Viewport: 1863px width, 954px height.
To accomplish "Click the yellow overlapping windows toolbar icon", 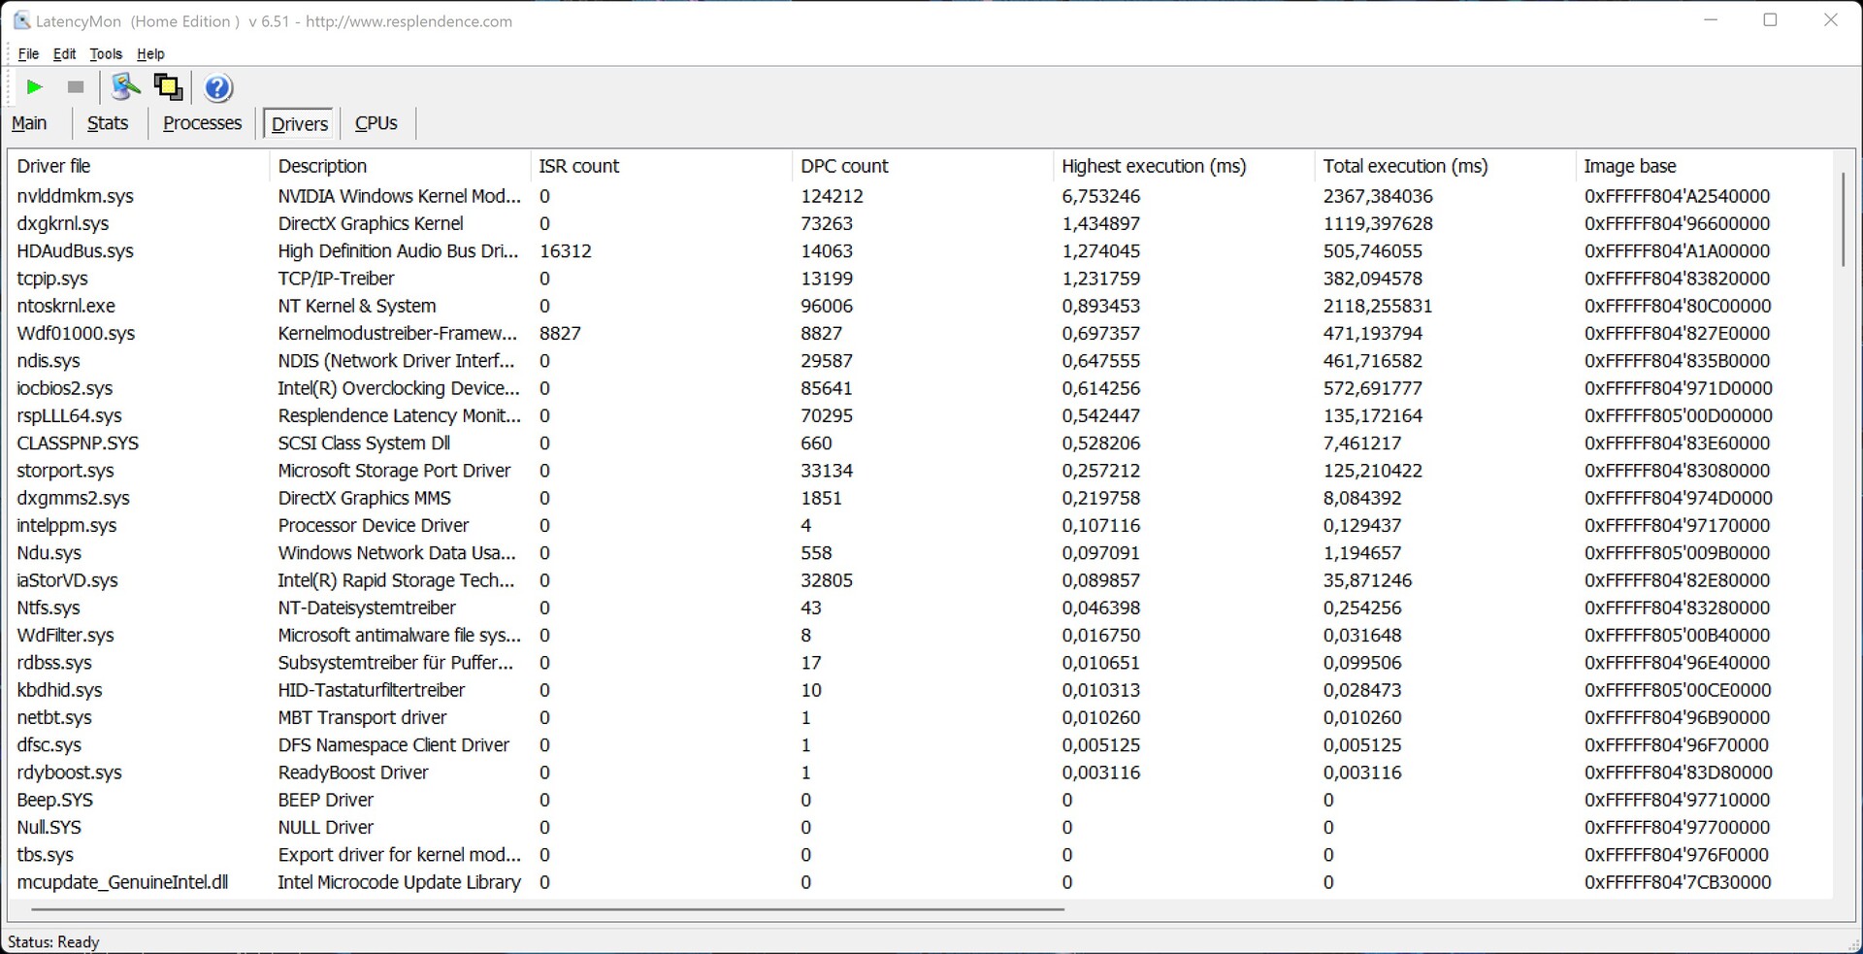I will (168, 87).
